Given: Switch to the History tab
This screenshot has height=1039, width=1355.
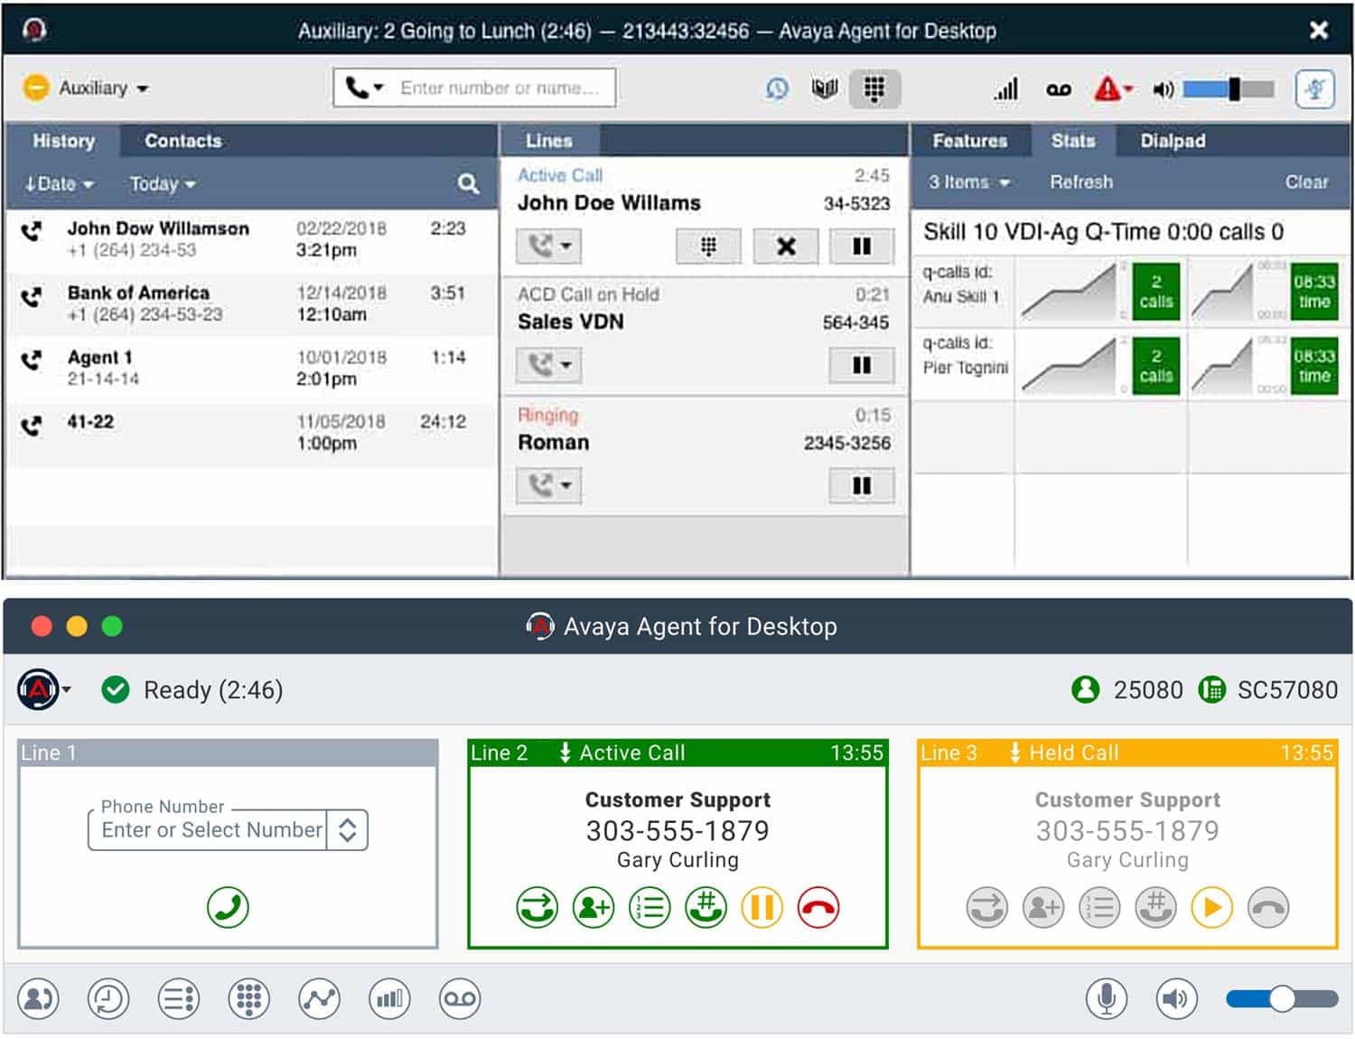Looking at the screenshot, I should (x=63, y=141).
